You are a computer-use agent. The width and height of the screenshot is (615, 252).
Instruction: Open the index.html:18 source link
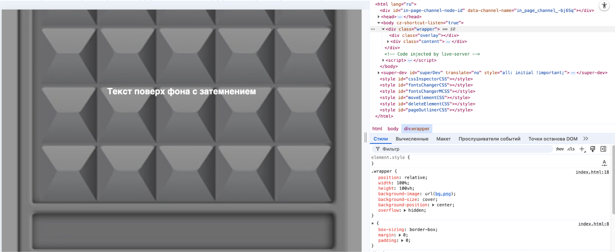(x=592, y=172)
